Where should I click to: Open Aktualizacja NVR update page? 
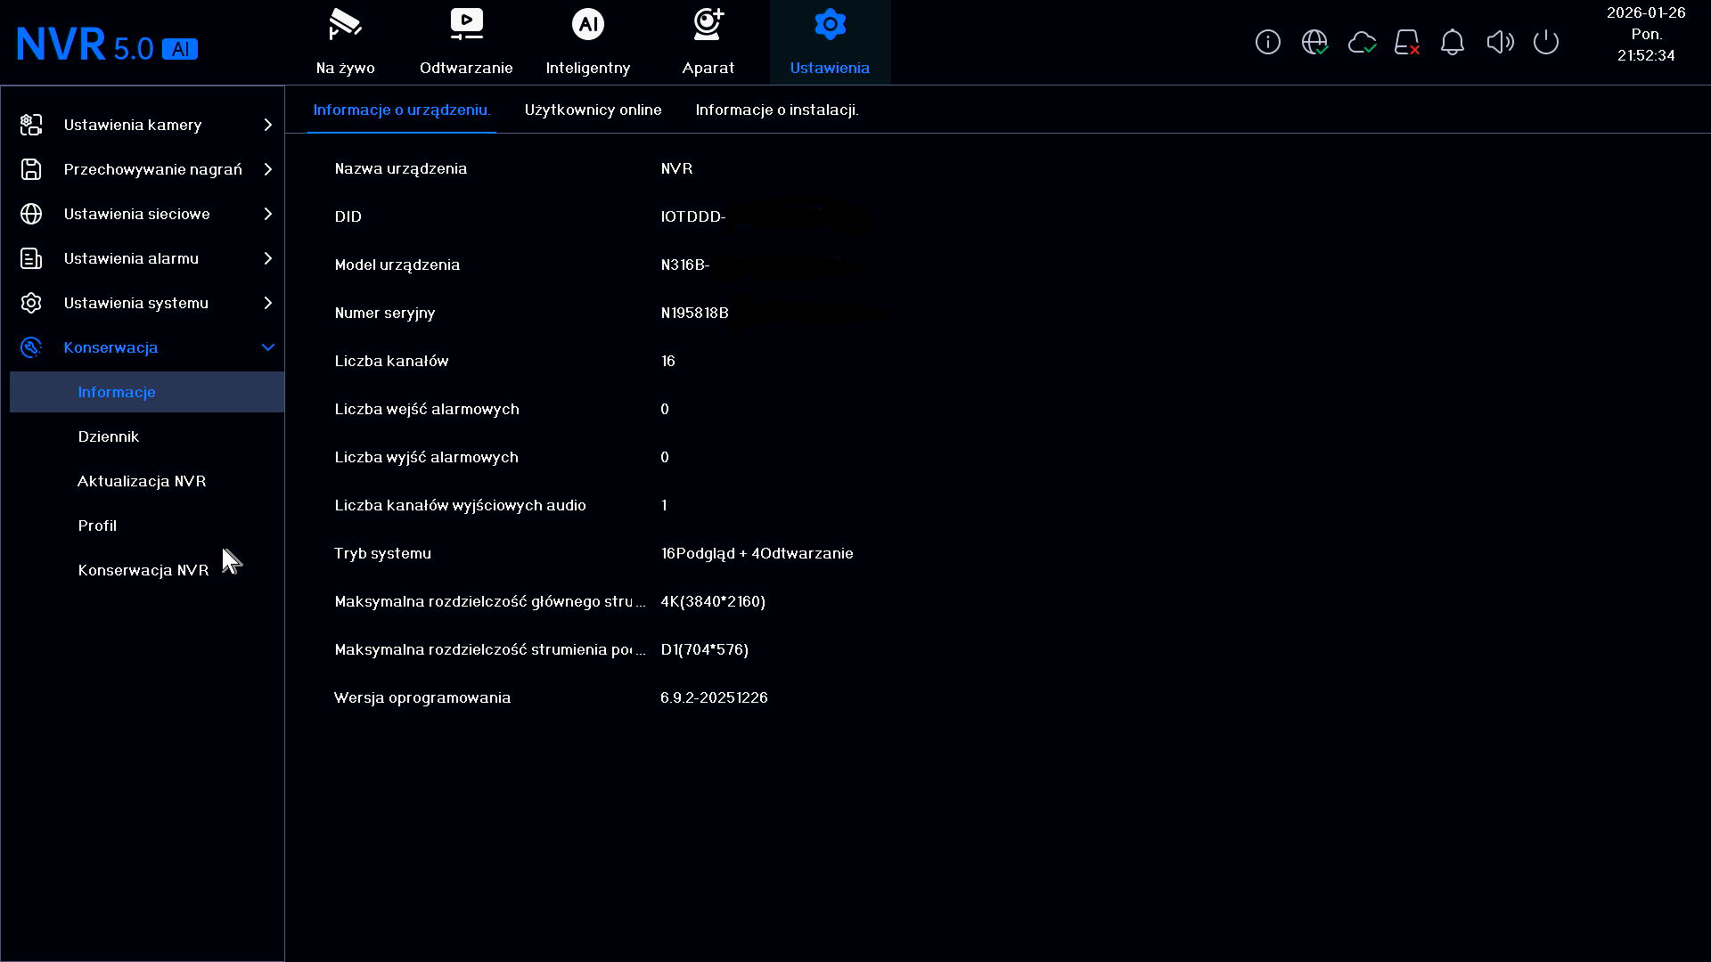point(142,481)
